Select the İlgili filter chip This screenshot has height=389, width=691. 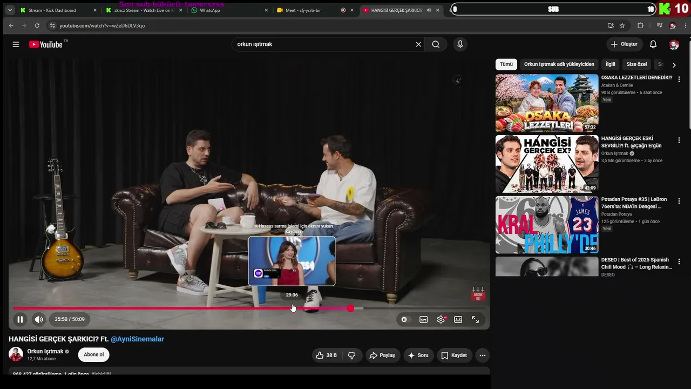(611, 64)
